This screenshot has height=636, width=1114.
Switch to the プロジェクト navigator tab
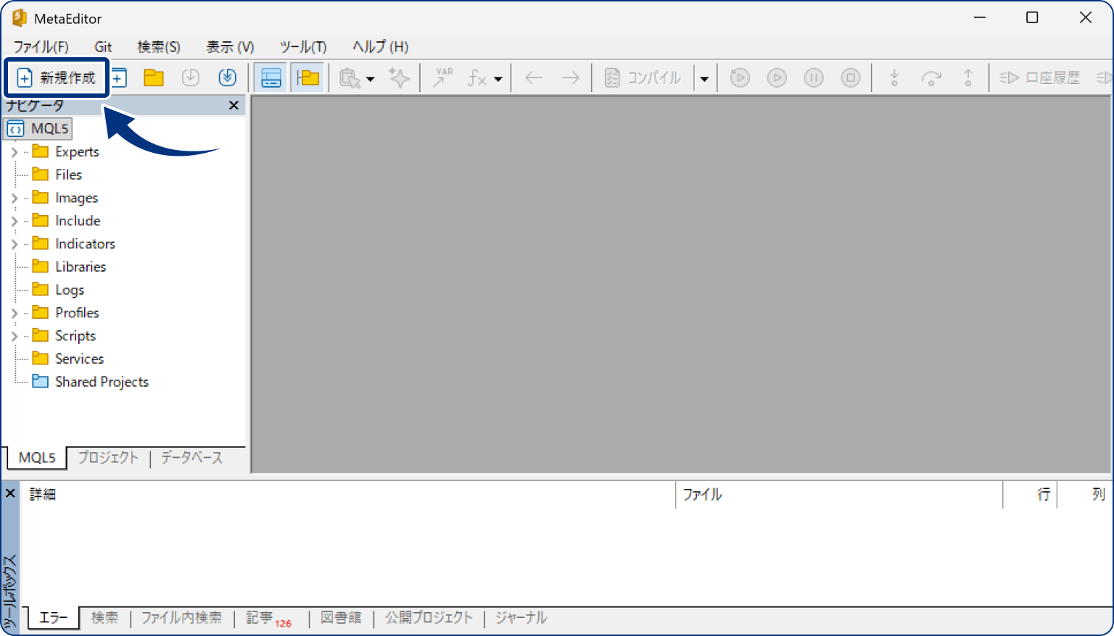point(108,458)
